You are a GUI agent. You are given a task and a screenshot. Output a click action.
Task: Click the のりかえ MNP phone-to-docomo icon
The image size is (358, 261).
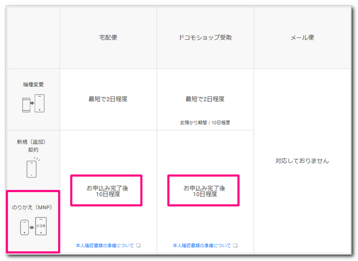tap(33, 228)
